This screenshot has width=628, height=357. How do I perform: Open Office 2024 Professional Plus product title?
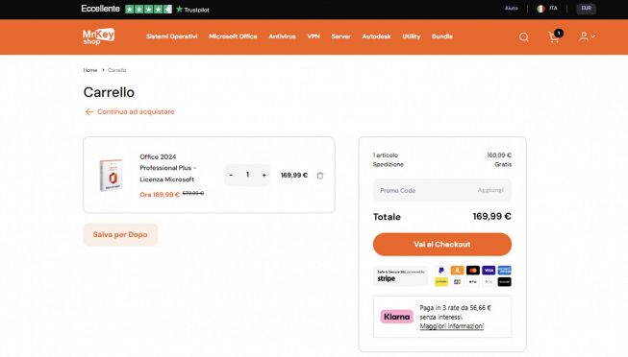pyautogui.click(x=167, y=168)
